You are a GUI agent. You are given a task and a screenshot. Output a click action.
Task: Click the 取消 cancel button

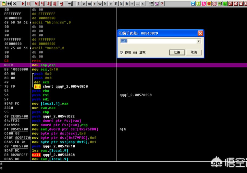click(x=194, y=52)
